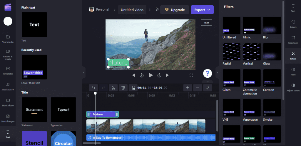Screen dimensions: 301x146
Task: Select the plain Text template
Action: (34, 25)
